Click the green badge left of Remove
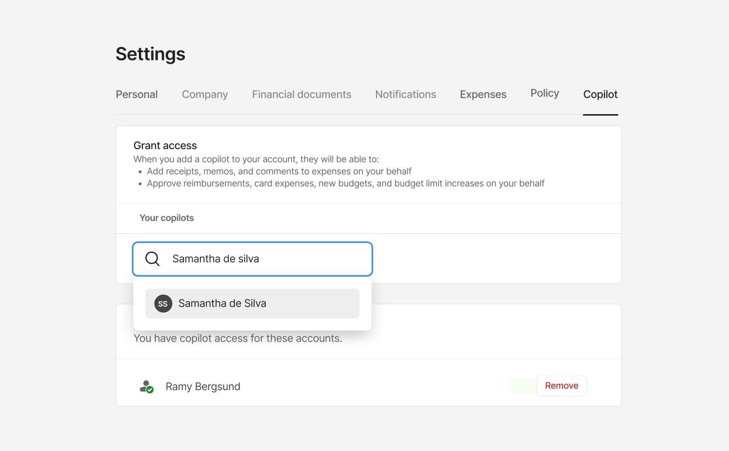This screenshot has height=451, width=729. [522, 386]
